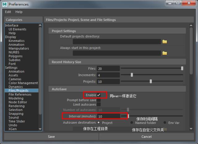Click settings panel scroll up arrow
The width and height of the screenshot is (198, 144).
pos(191,25)
